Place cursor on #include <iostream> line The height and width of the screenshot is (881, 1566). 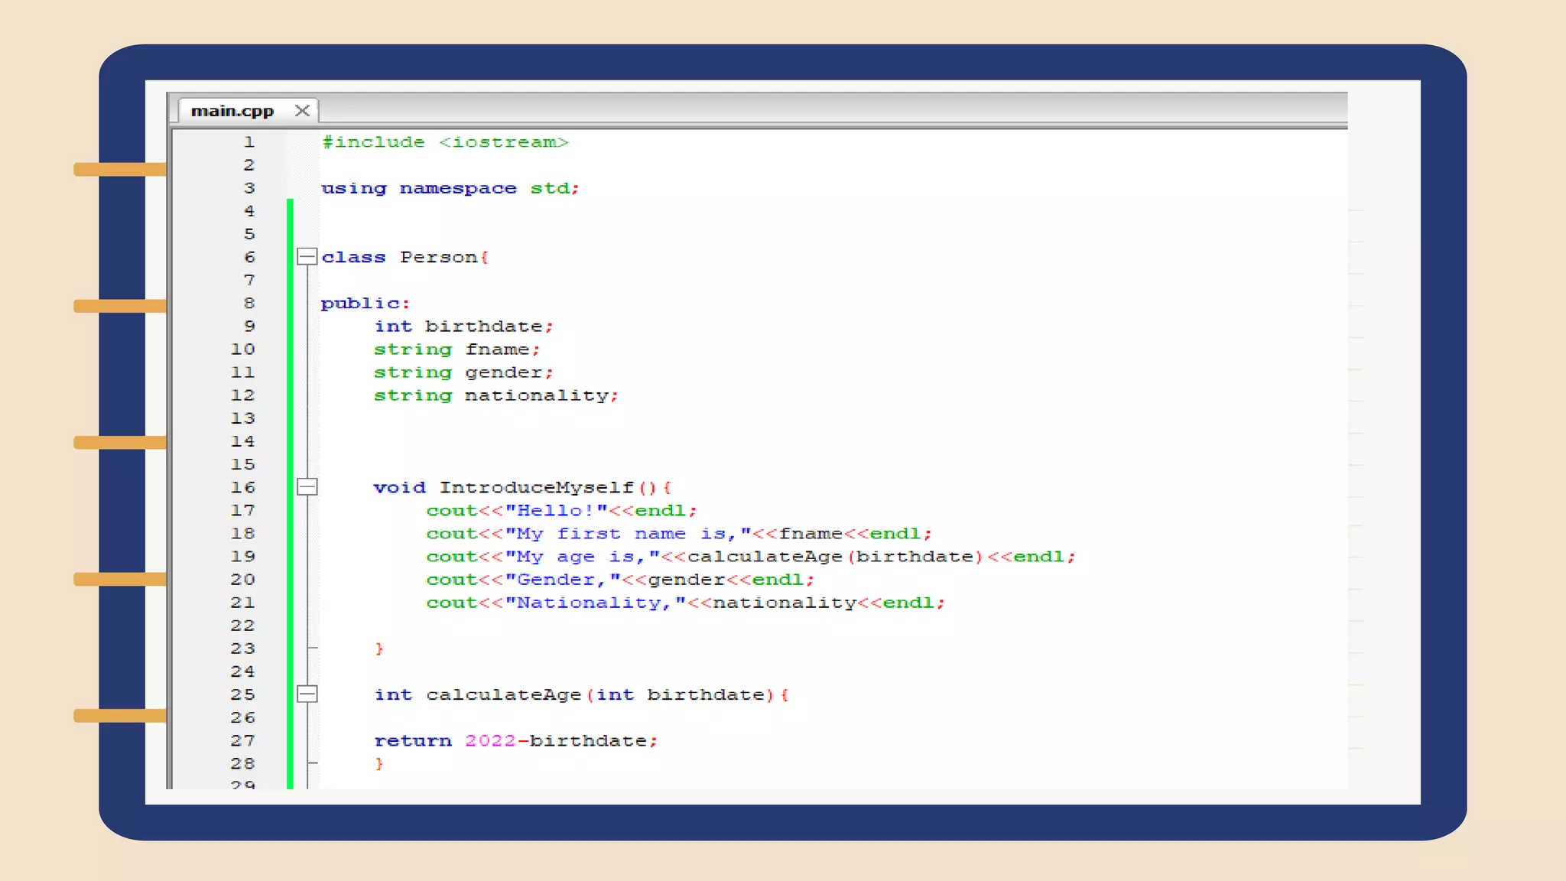(445, 142)
